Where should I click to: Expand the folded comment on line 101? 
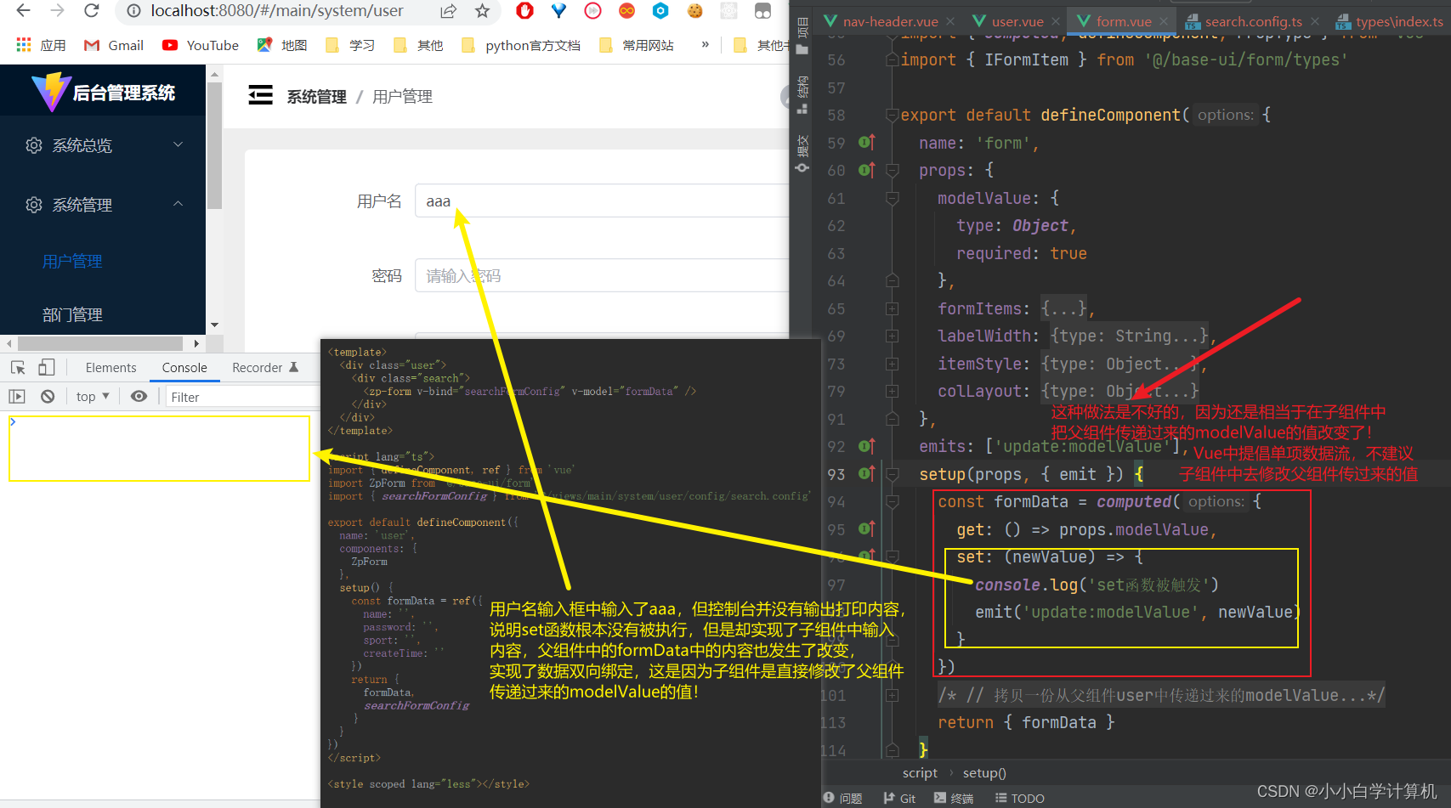click(892, 695)
